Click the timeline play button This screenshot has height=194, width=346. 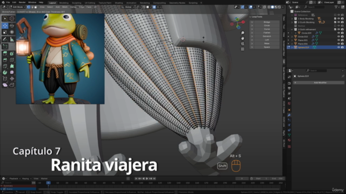[x=147, y=178]
